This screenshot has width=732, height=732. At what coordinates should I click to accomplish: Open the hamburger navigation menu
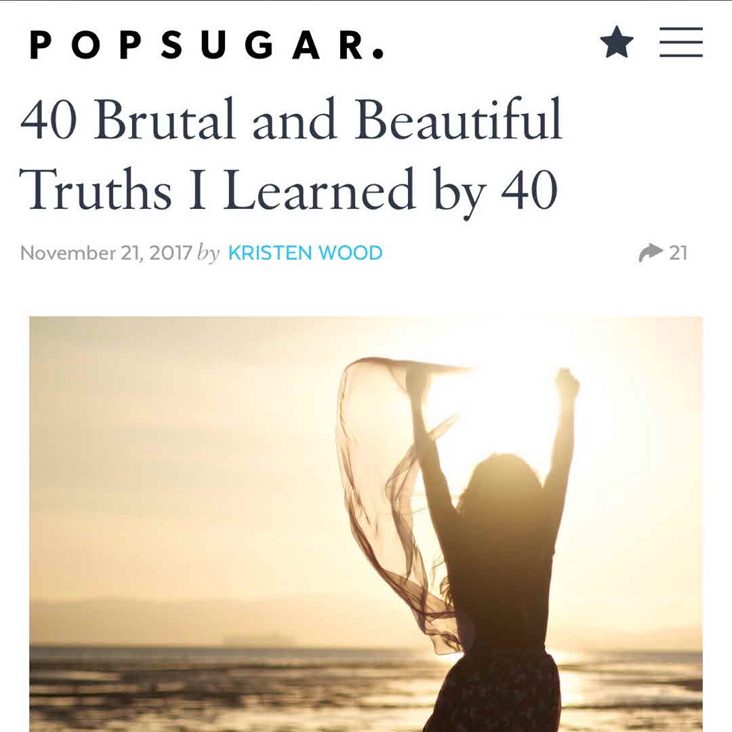681,42
